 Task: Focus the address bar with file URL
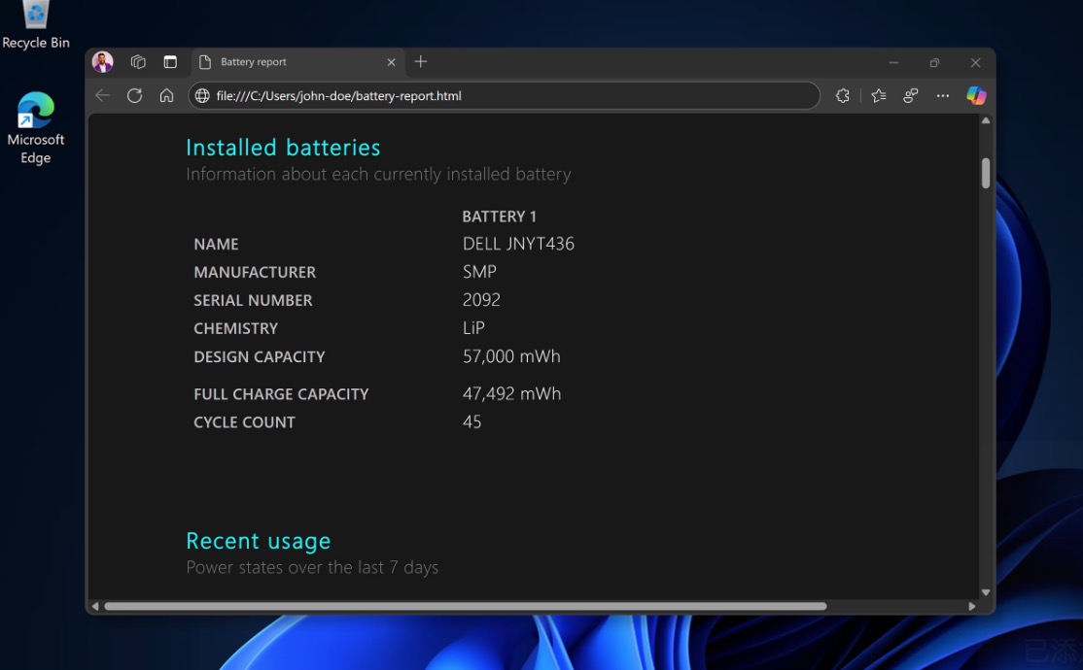coord(505,96)
